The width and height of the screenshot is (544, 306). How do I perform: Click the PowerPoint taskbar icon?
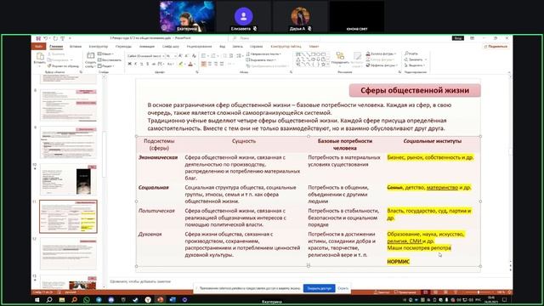161,300
